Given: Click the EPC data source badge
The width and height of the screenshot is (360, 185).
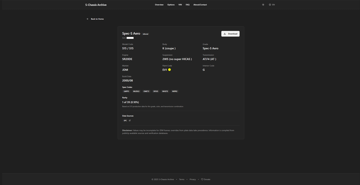Looking at the screenshot, I should 125,121.
